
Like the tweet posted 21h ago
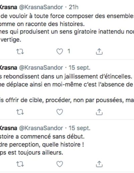[x=60, y=52]
